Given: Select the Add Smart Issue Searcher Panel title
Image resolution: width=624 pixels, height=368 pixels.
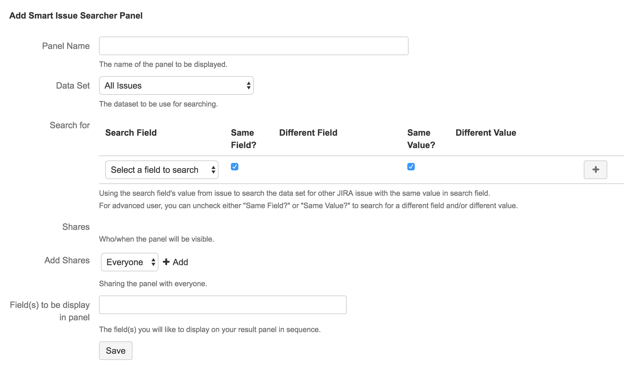Looking at the screenshot, I should click(76, 15).
